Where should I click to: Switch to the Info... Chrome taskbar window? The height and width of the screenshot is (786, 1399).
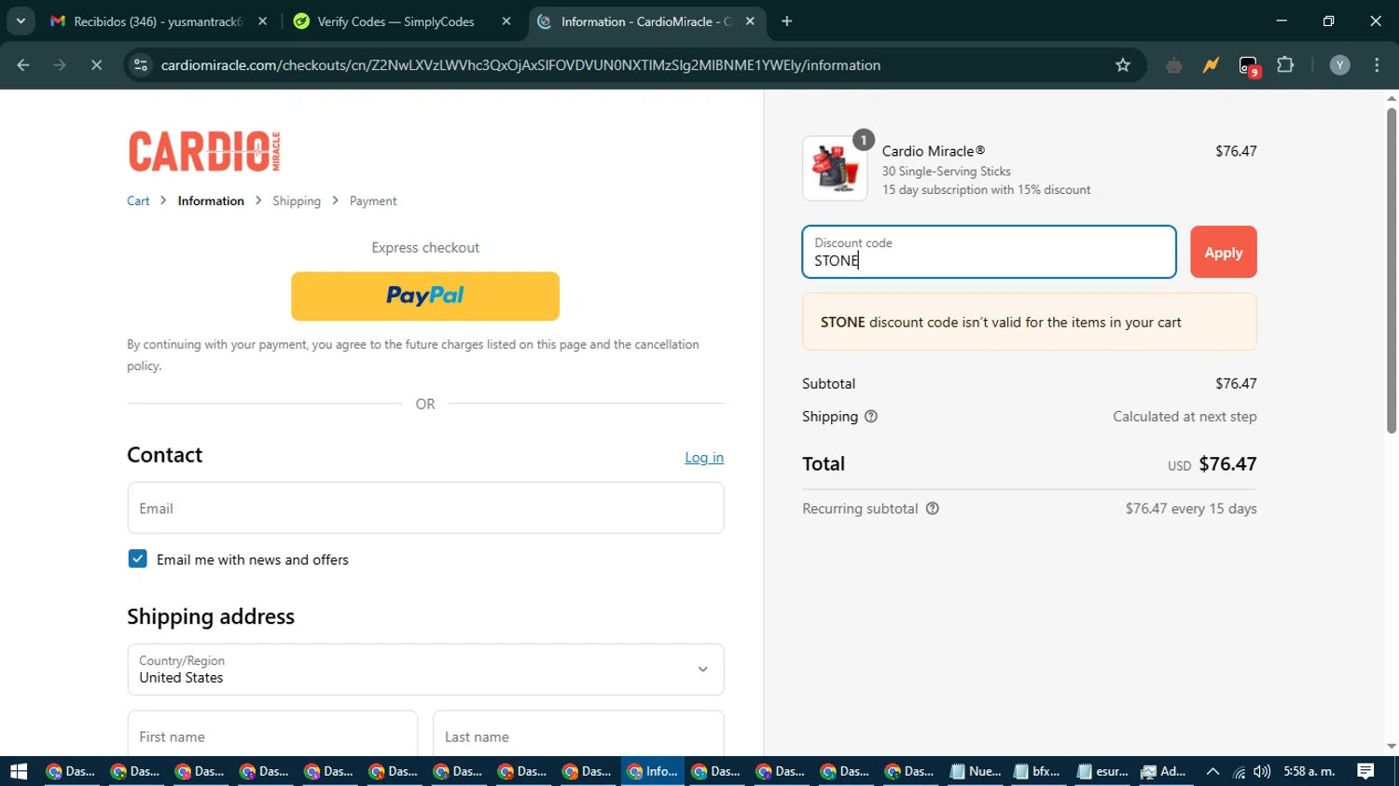coord(653,771)
